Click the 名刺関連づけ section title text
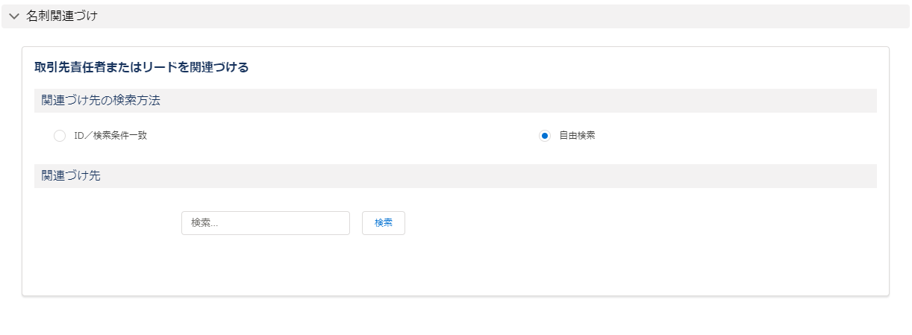Viewport: 912px width, 335px height. [62, 16]
